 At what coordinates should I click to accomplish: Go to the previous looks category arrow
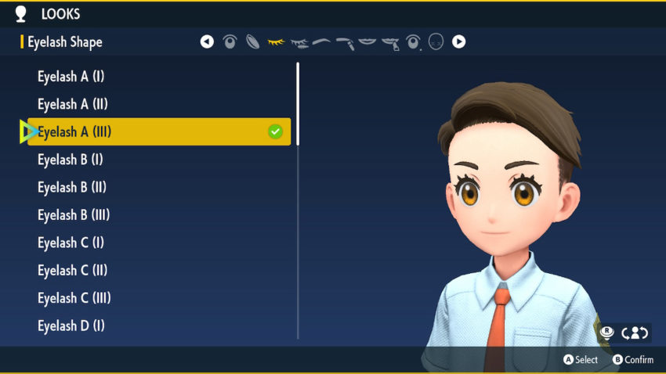click(x=207, y=41)
